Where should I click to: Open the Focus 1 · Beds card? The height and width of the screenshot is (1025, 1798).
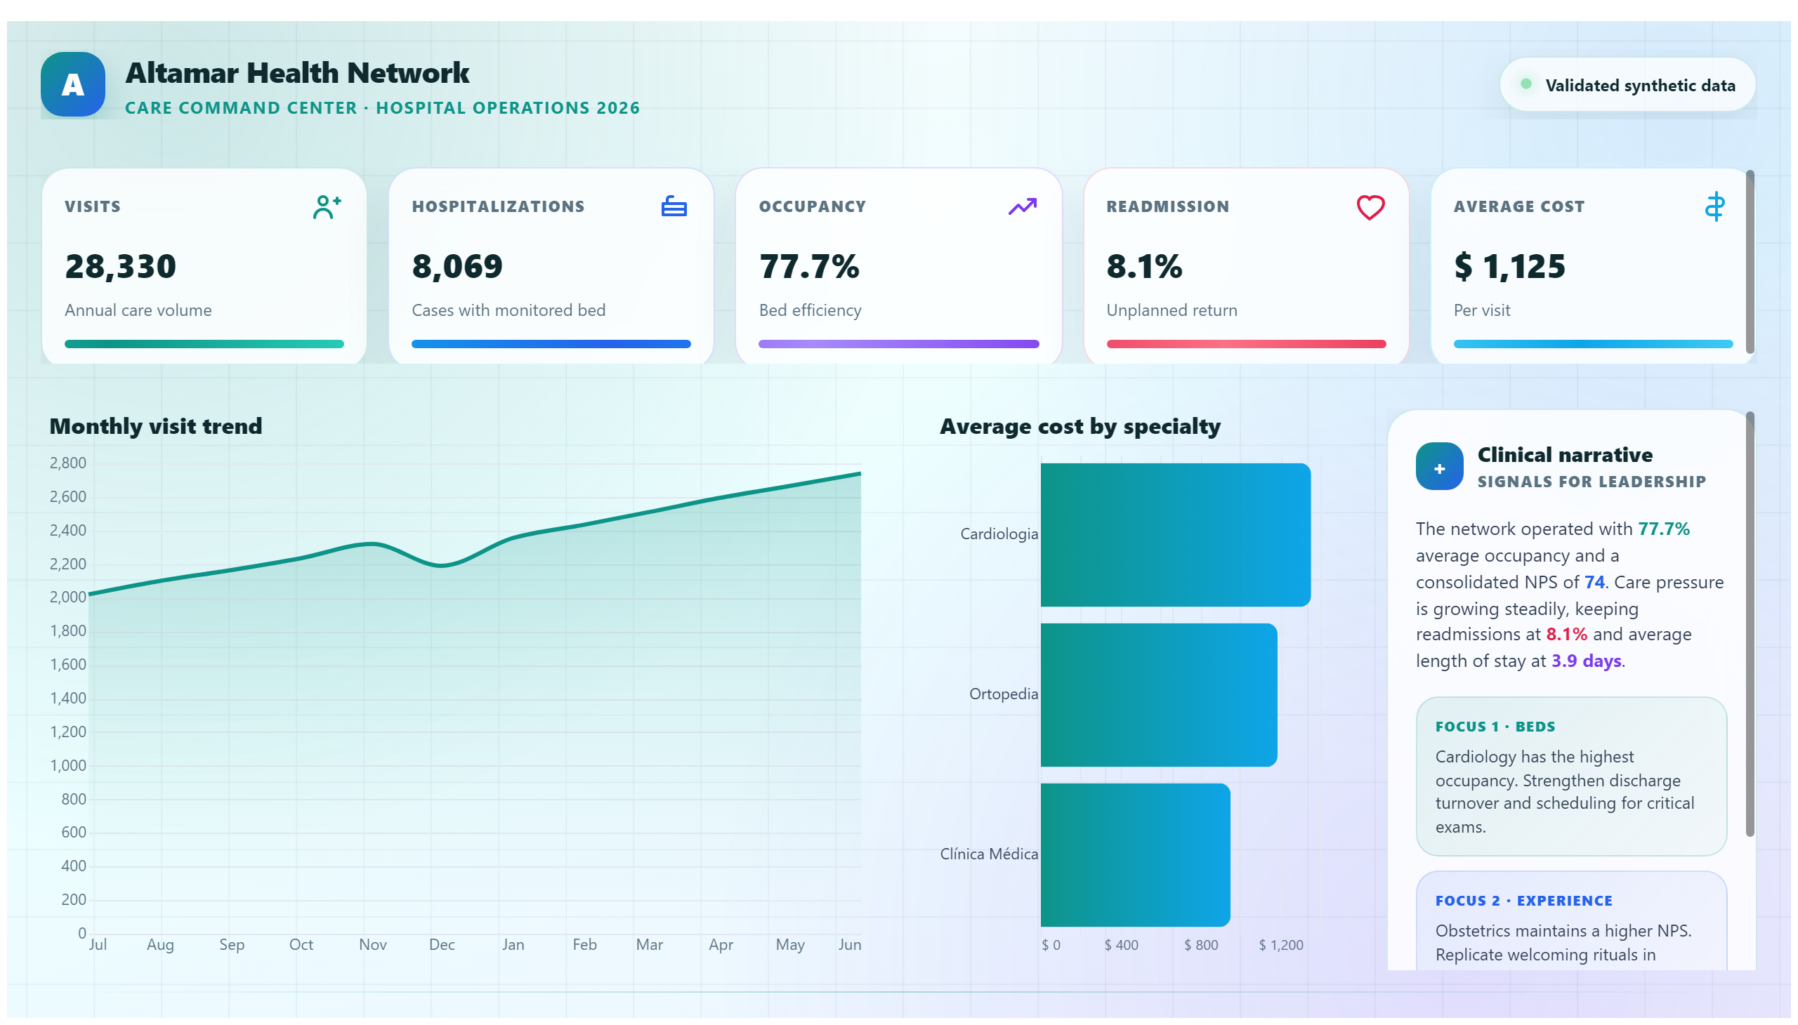click(x=1570, y=776)
